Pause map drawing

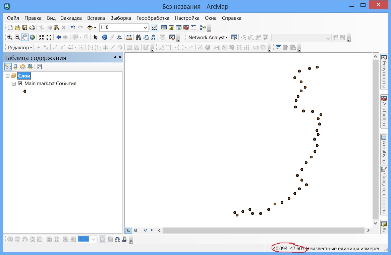pyautogui.click(x=152, y=230)
